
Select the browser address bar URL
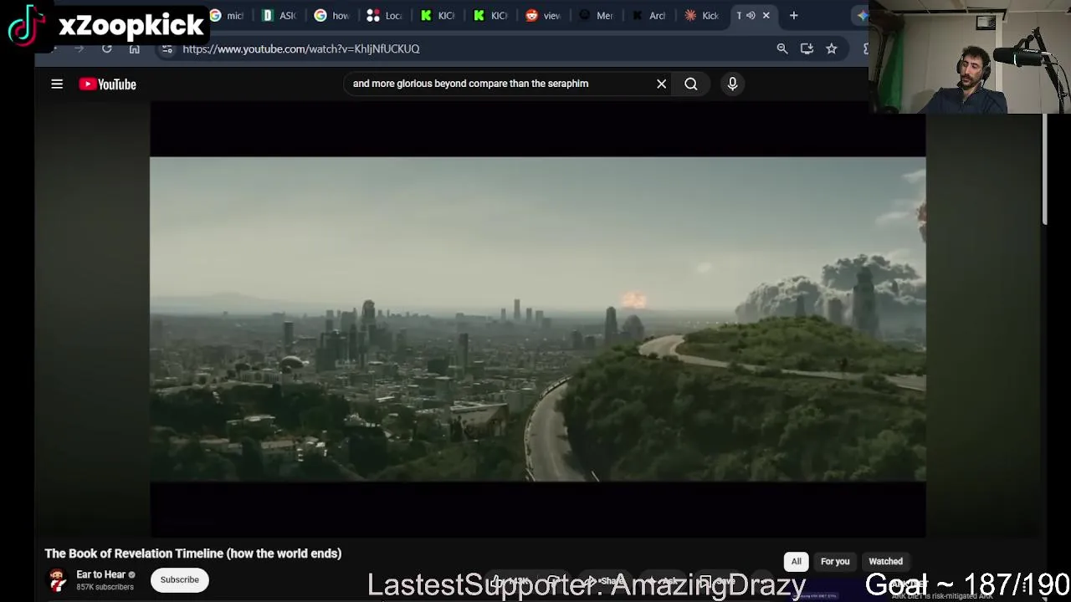[x=301, y=48]
